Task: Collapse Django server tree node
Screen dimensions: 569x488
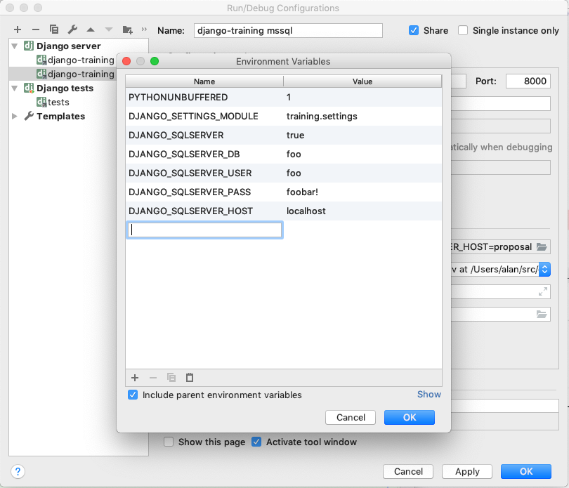Action: point(15,46)
